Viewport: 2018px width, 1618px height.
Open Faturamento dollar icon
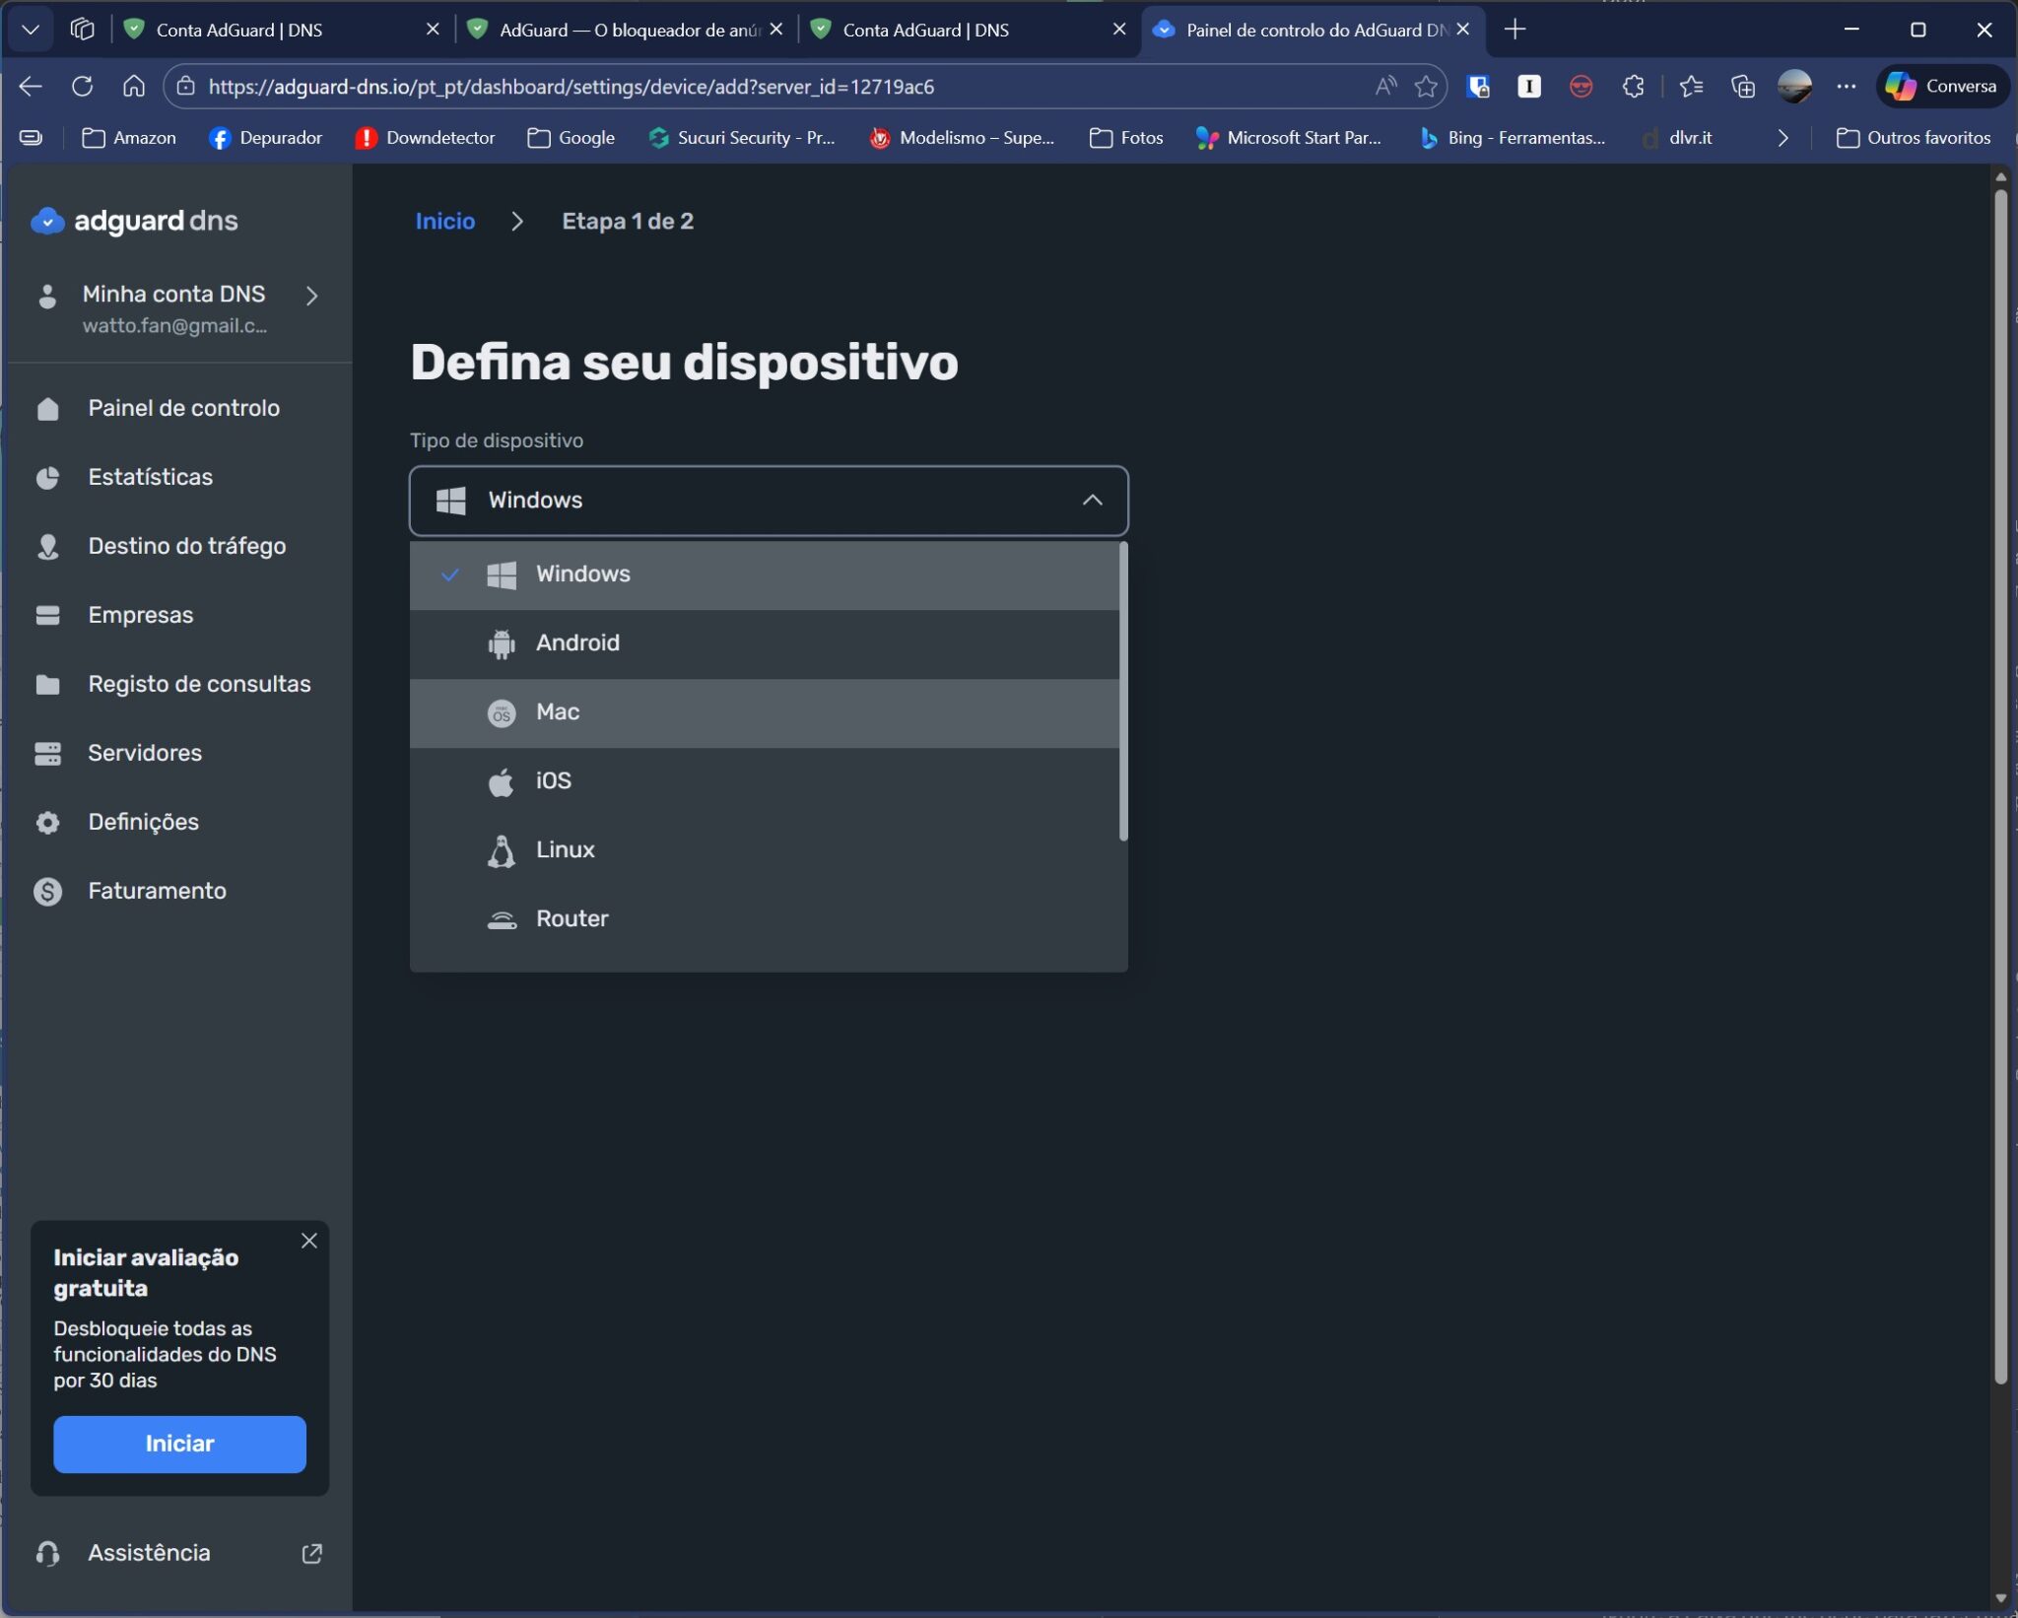click(47, 892)
